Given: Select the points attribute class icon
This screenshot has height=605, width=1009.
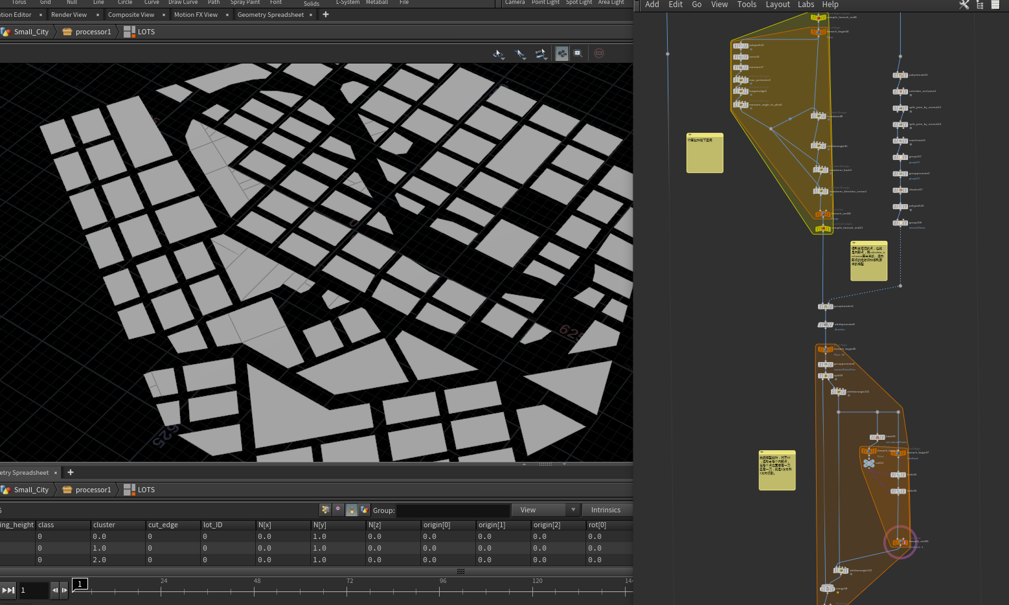Looking at the screenshot, I should pyautogui.click(x=325, y=510).
